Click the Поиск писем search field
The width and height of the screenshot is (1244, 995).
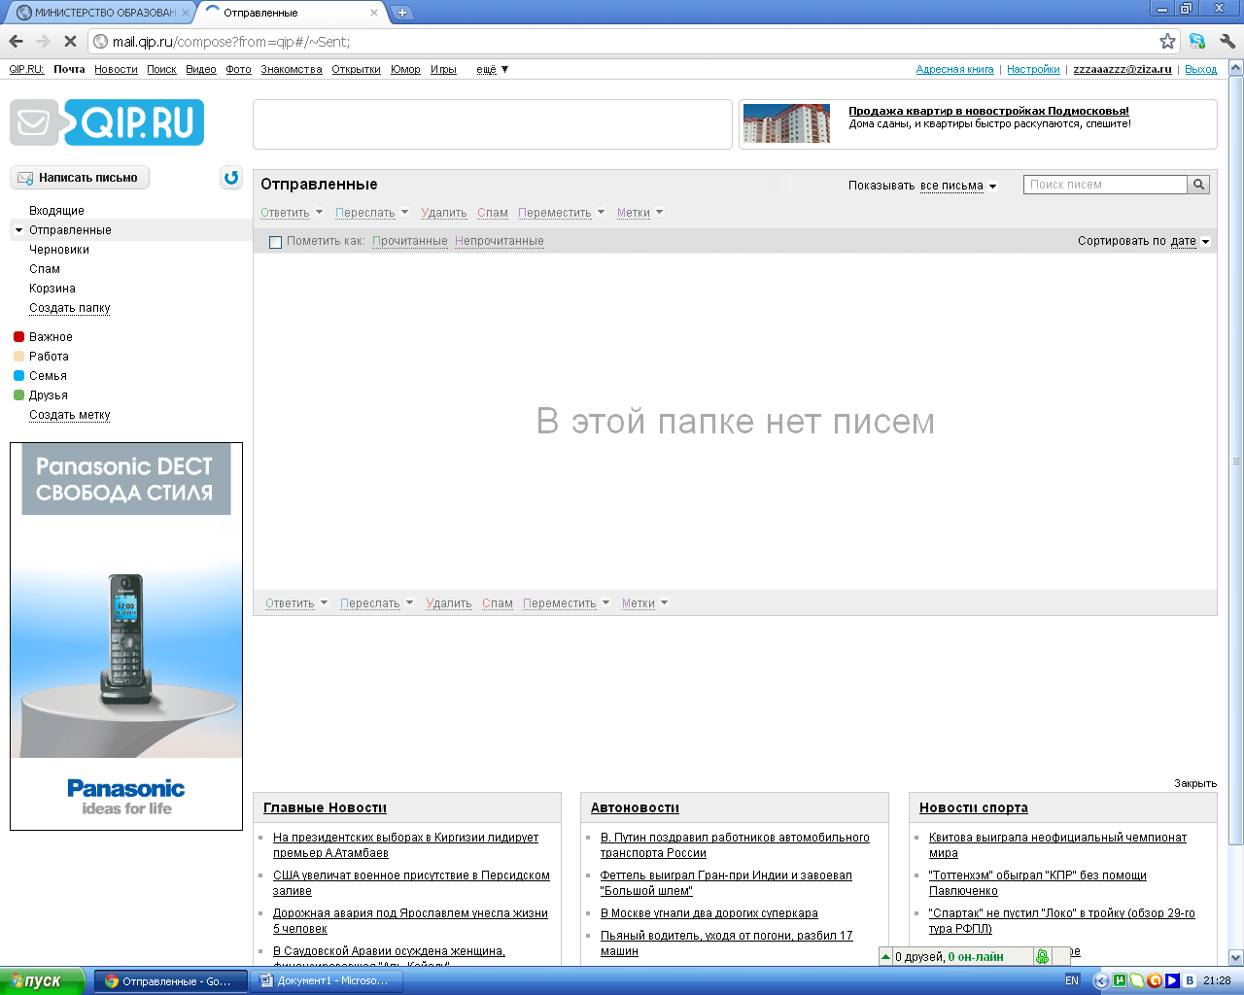[x=1105, y=185]
